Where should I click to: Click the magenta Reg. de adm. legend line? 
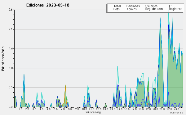point(142,9)
